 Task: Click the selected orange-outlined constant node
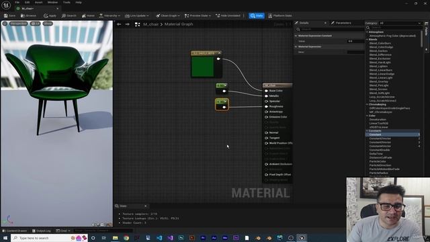(x=222, y=105)
